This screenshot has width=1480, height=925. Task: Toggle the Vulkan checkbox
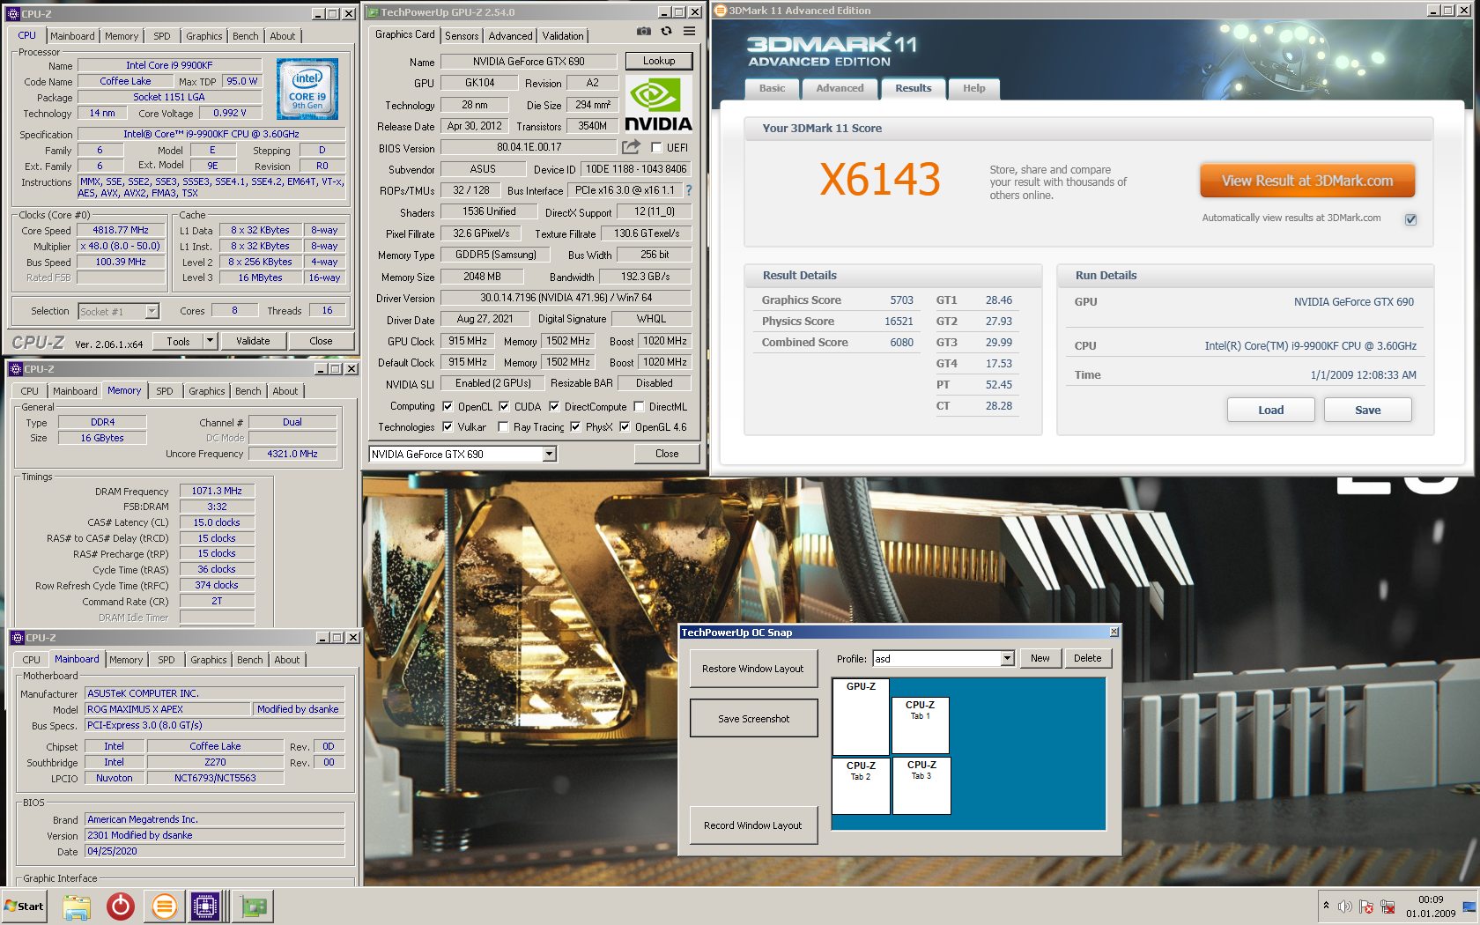pos(448,426)
